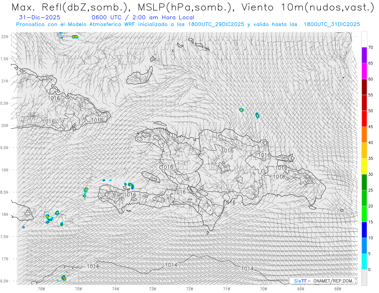This screenshot has width=379, height=293.
Task: Click the "71W" longitude label
Action: (x=226, y=289)
